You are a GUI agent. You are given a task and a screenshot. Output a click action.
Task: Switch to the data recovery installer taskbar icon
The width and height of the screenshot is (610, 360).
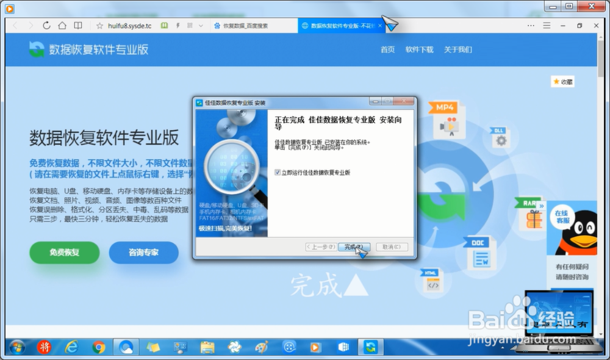371,347
